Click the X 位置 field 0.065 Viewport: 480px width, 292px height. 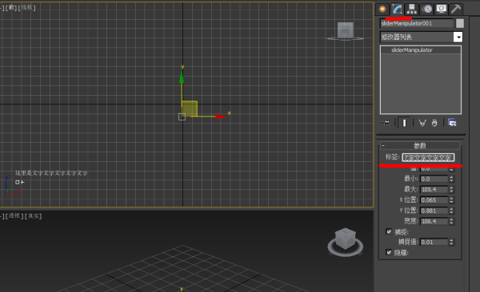[434, 200]
